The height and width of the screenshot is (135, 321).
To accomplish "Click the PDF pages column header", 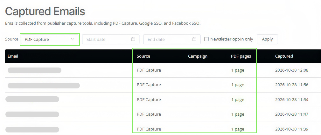I will pyautogui.click(x=241, y=56).
